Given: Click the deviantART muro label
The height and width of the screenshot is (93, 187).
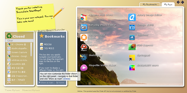Looking at the screenshot, I should 148,65.
